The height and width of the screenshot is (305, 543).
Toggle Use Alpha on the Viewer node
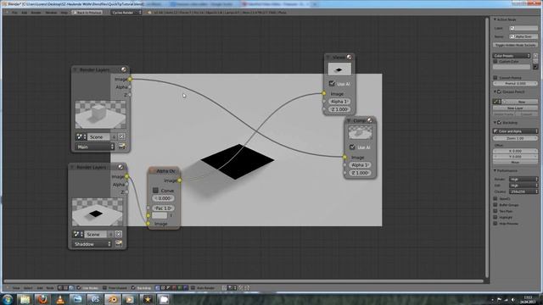tap(332, 83)
